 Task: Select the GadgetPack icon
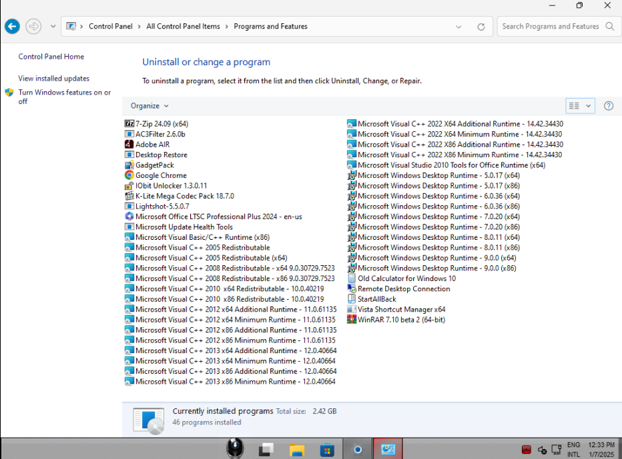(x=129, y=165)
